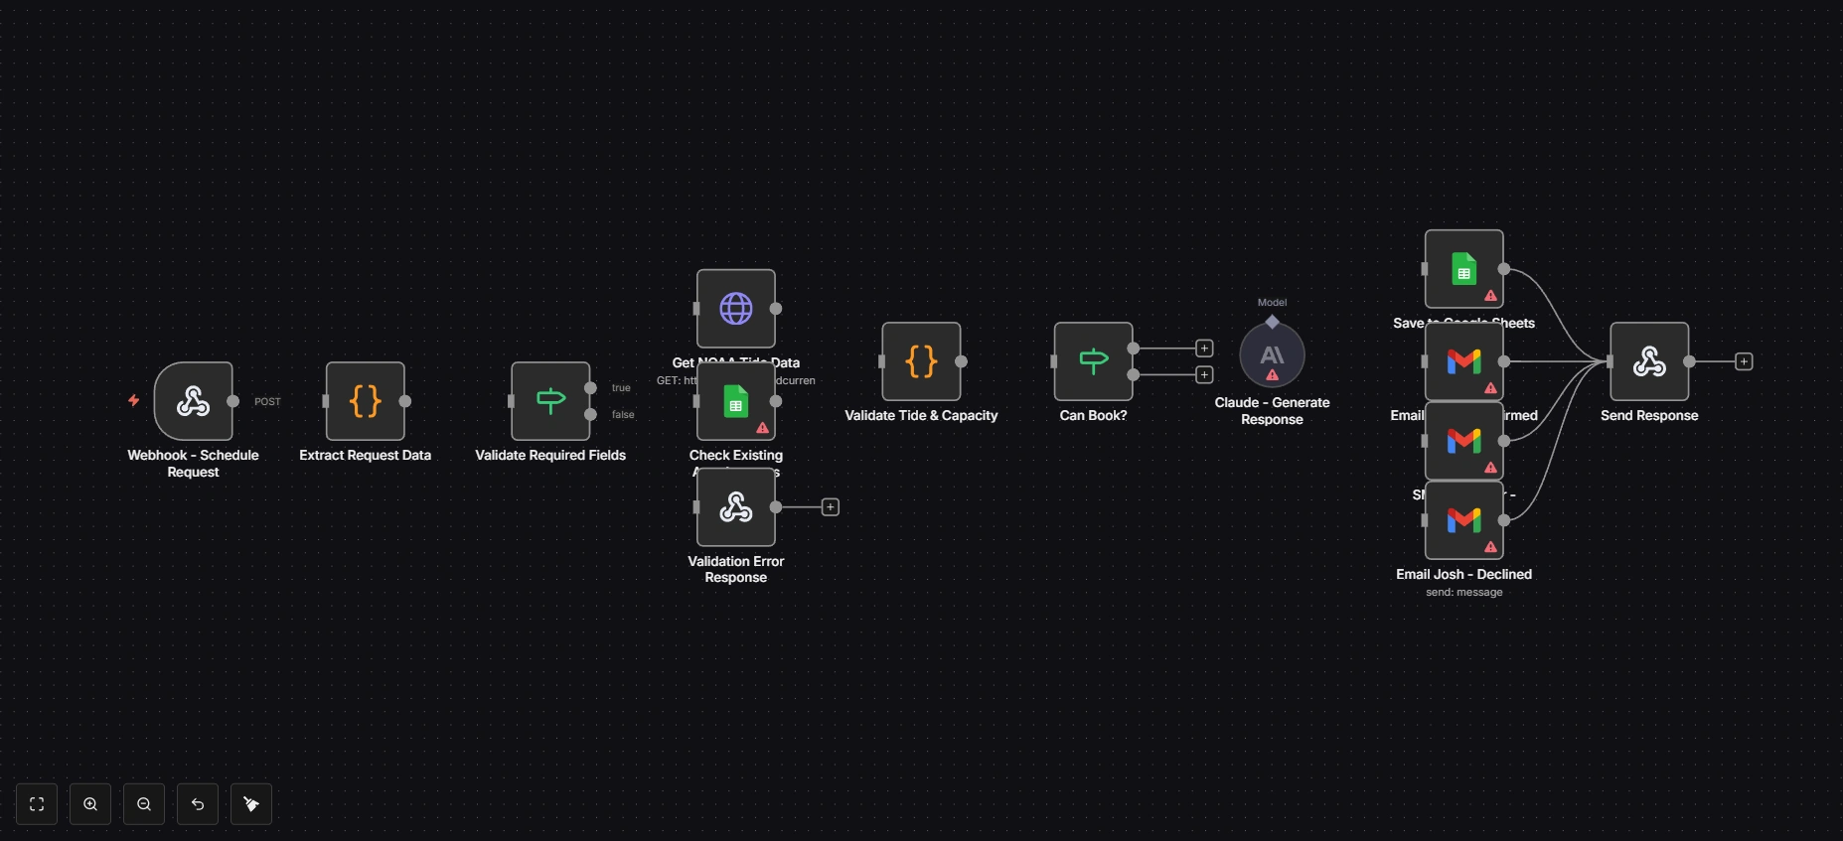Click the output handle of Extract Request Data

point(404,401)
